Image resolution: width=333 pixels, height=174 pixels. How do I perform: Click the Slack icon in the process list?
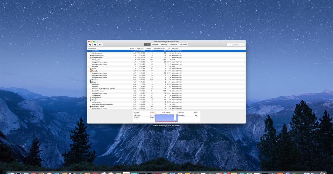tap(90, 68)
